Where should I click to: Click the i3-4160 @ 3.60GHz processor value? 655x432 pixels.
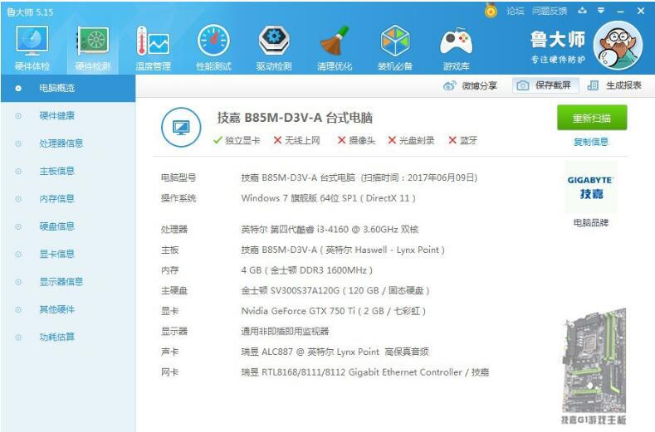(330, 229)
